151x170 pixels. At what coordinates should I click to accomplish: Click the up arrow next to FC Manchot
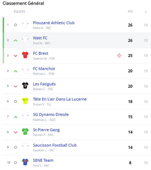tap(16, 71)
